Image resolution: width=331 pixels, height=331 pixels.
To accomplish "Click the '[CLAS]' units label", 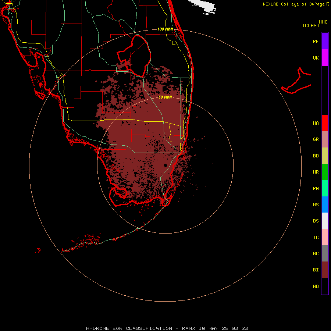I will coord(311,25).
